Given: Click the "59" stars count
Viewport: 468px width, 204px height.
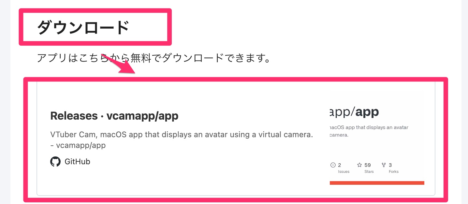Looking at the screenshot, I should [x=368, y=165].
